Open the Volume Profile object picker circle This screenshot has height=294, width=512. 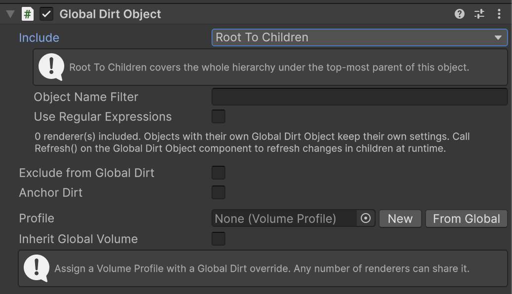pos(366,219)
